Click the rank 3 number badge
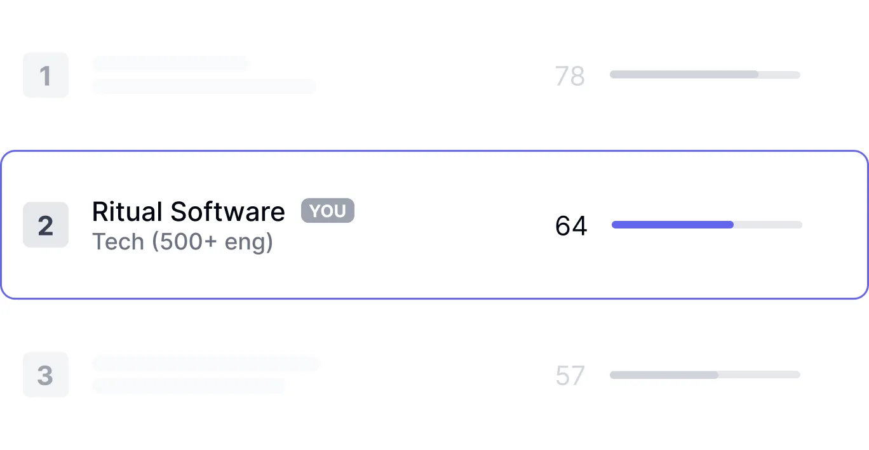The height and width of the screenshot is (450, 869). pos(46,375)
